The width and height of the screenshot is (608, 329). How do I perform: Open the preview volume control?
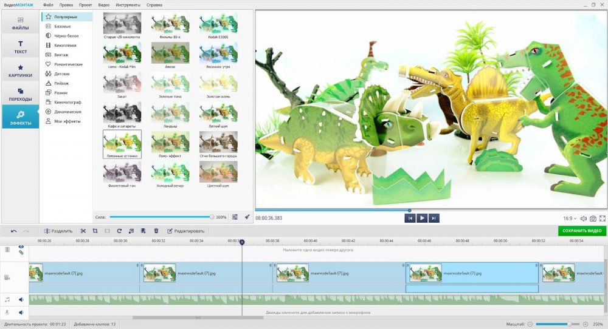pos(583,218)
